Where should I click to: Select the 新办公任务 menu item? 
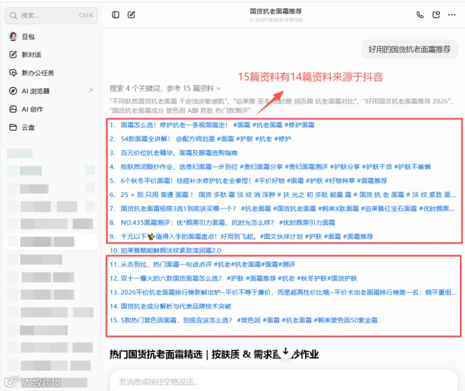(51, 73)
